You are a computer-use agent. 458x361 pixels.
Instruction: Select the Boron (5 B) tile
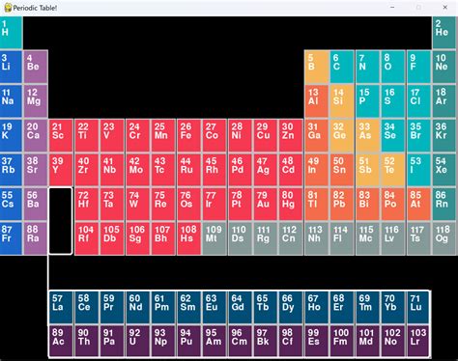(x=317, y=67)
